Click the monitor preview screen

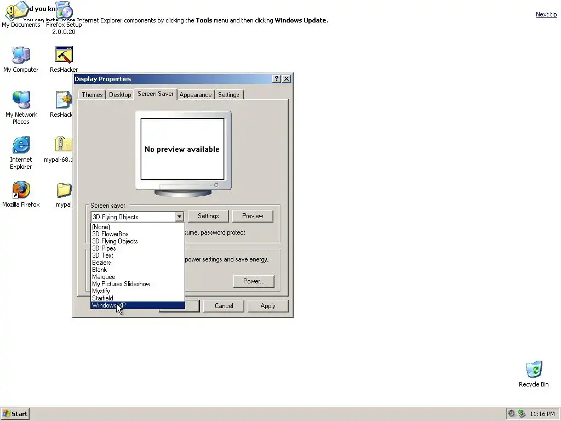tap(182, 149)
